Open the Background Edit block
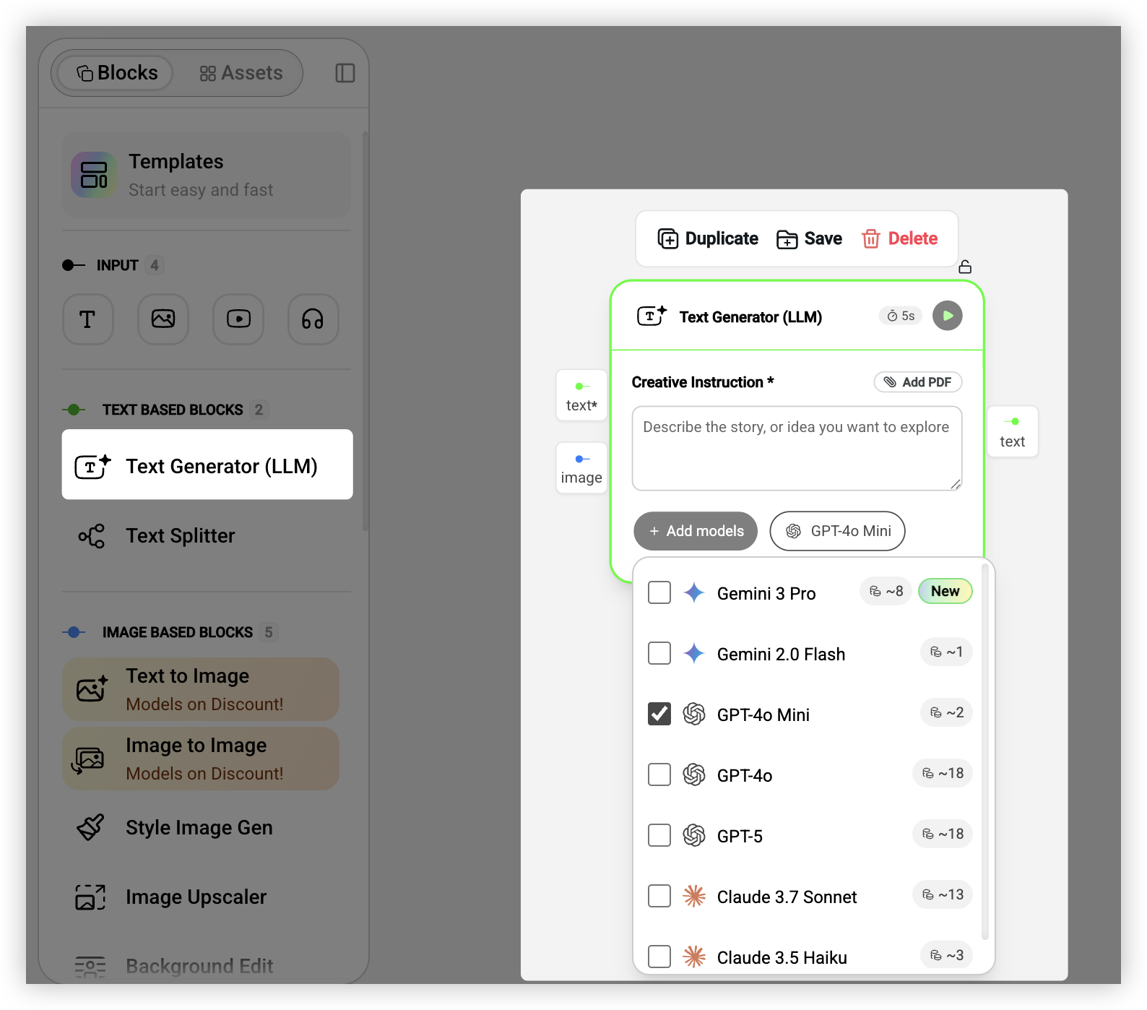Screen dimensions: 1147x1010 [x=201, y=966]
